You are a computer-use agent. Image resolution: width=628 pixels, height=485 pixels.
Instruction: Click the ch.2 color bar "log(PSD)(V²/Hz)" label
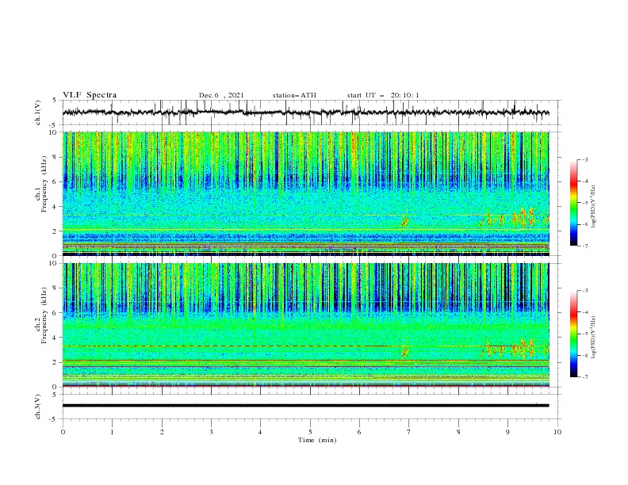(x=593, y=338)
